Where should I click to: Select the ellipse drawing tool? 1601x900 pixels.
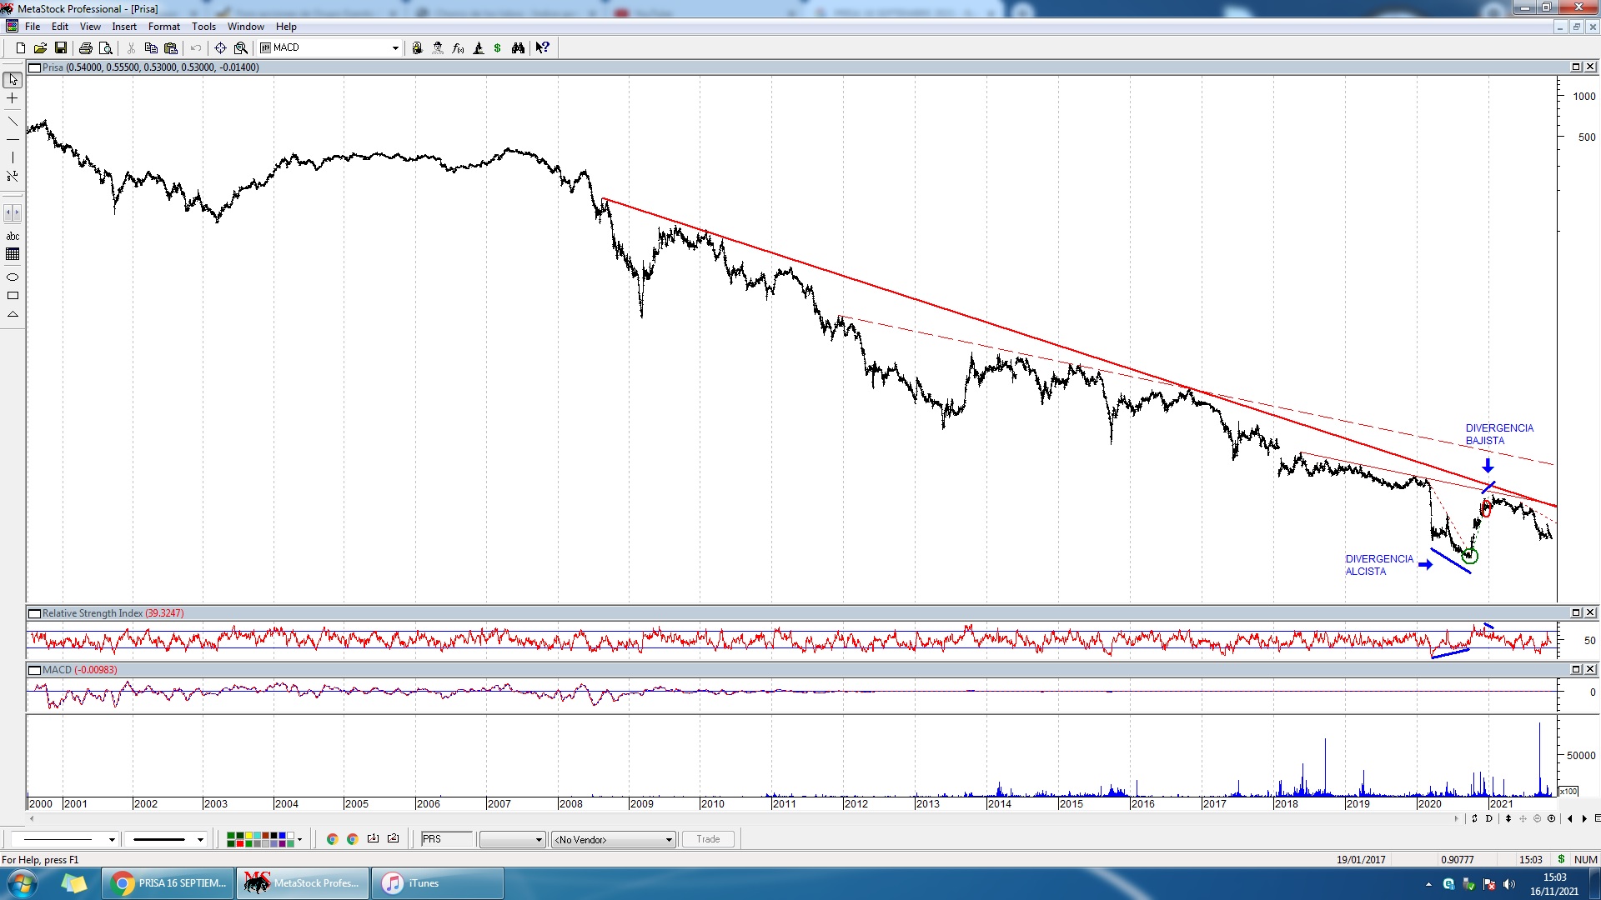13,277
